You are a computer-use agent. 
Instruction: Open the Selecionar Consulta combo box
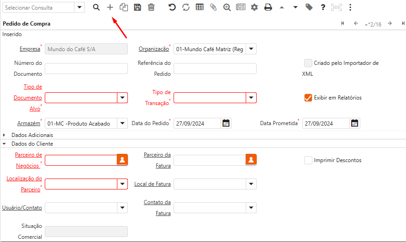click(79, 7)
